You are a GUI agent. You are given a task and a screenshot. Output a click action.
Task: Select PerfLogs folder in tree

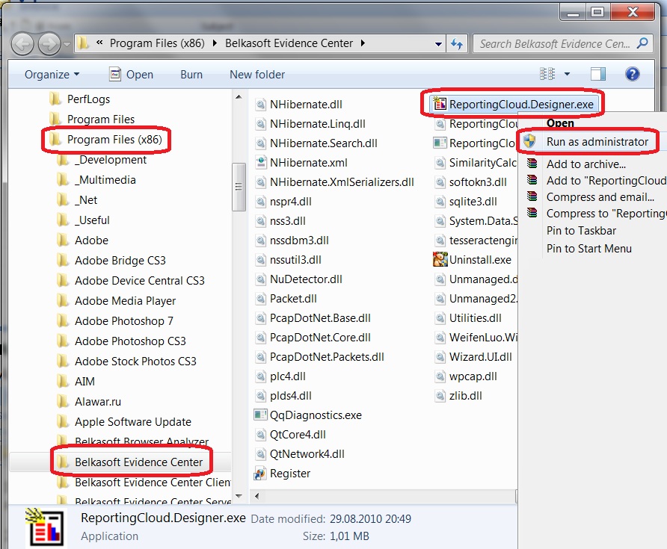[88, 99]
